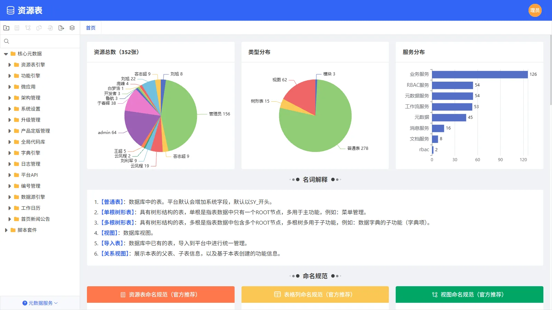Click the 【导入表】 term link

tap(112, 243)
